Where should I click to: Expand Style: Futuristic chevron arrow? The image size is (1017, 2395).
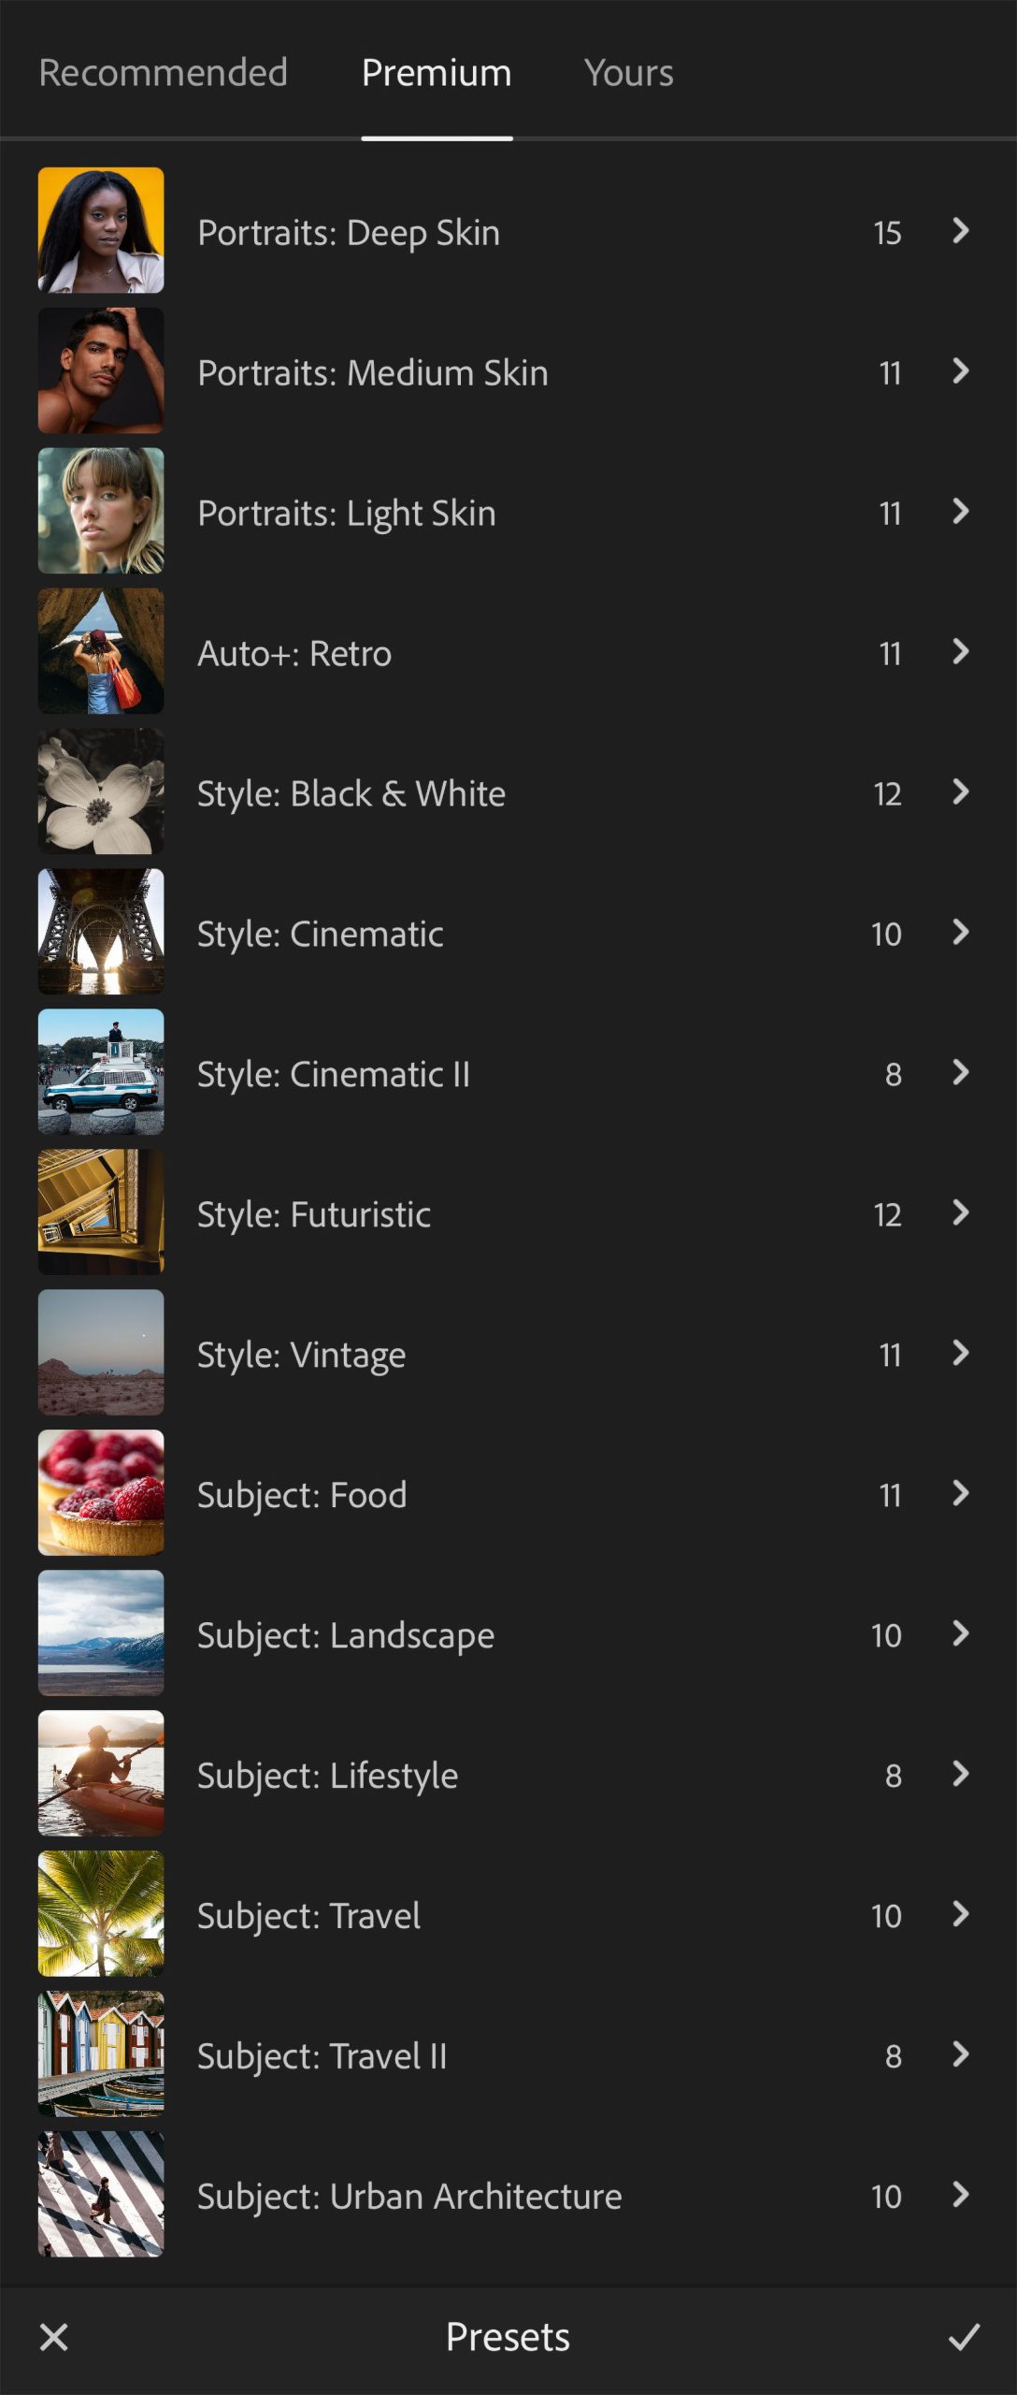pyautogui.click(x=960, y=1213)
